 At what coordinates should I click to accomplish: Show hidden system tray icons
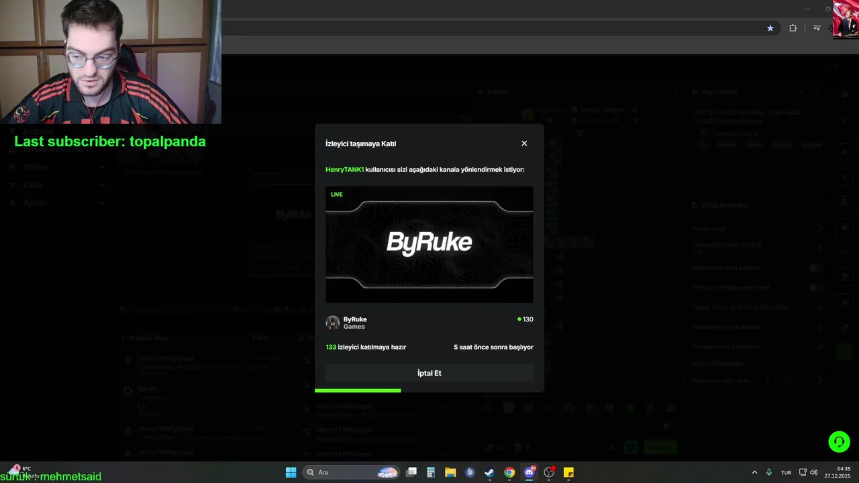pos(754,472)
